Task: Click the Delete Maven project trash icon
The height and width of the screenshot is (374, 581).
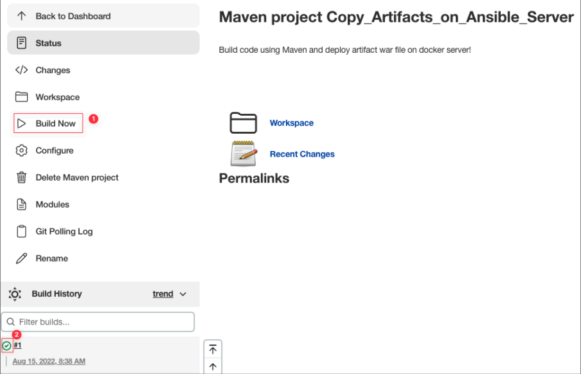Action: 21,177
